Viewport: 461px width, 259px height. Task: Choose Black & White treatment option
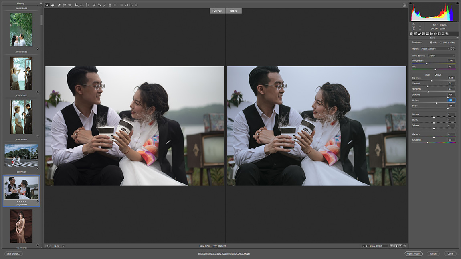point(441,42)
